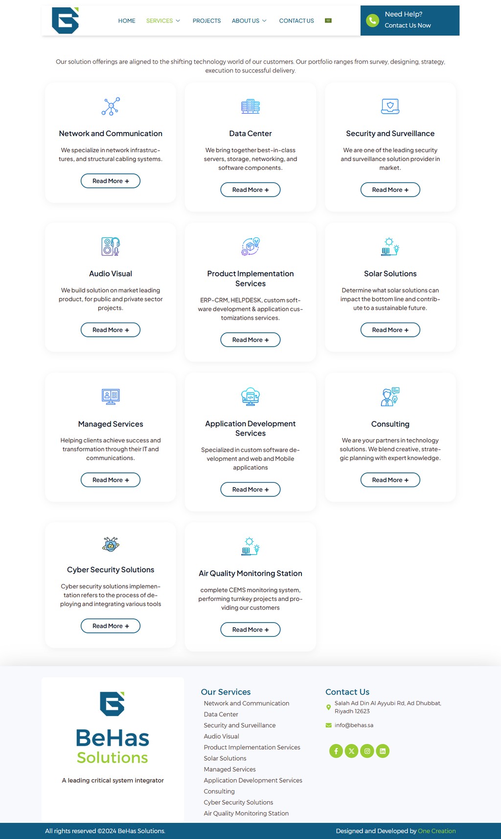Open the Facebook social icon

(336, 751)
